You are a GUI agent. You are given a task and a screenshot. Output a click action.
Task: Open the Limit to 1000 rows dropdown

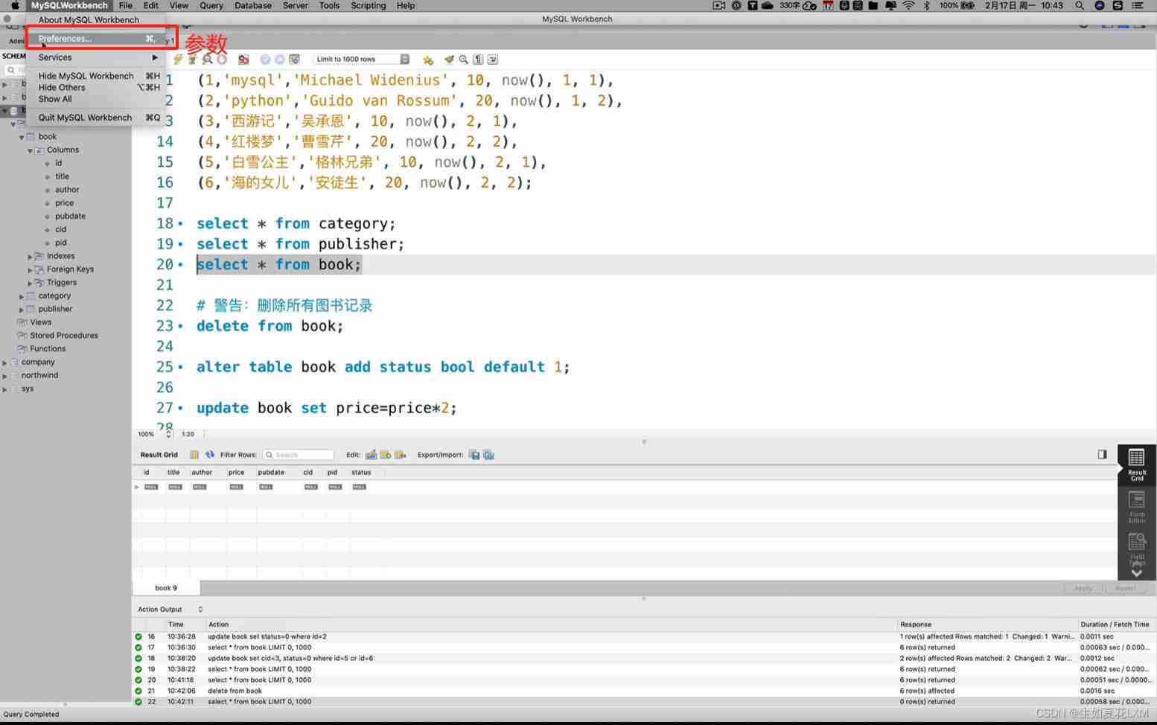(362, 60)
